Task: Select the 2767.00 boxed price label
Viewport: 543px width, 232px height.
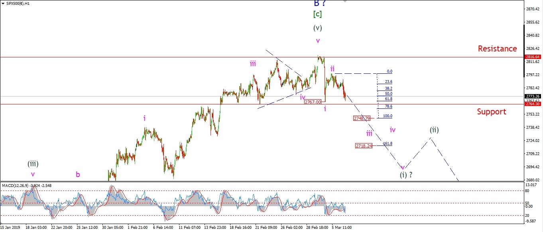Action: [x=313, y=102]
